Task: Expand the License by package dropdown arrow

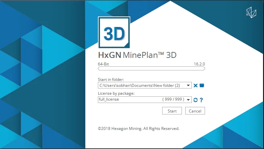Action: (x=188, y=100)
